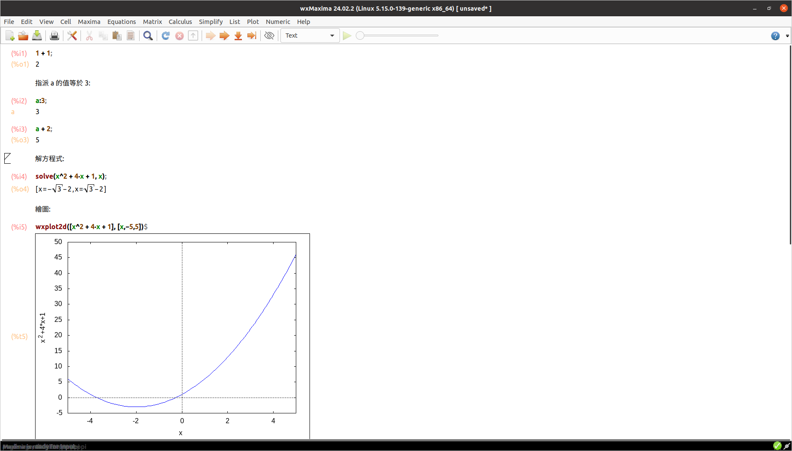Screen dimensions: 792x451
Task: Toggle the copy toolbar button state
Action: (x=104, y=35)
